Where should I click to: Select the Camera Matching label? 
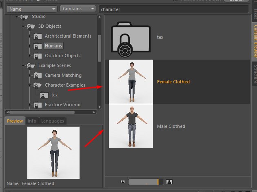click(63, 75)
